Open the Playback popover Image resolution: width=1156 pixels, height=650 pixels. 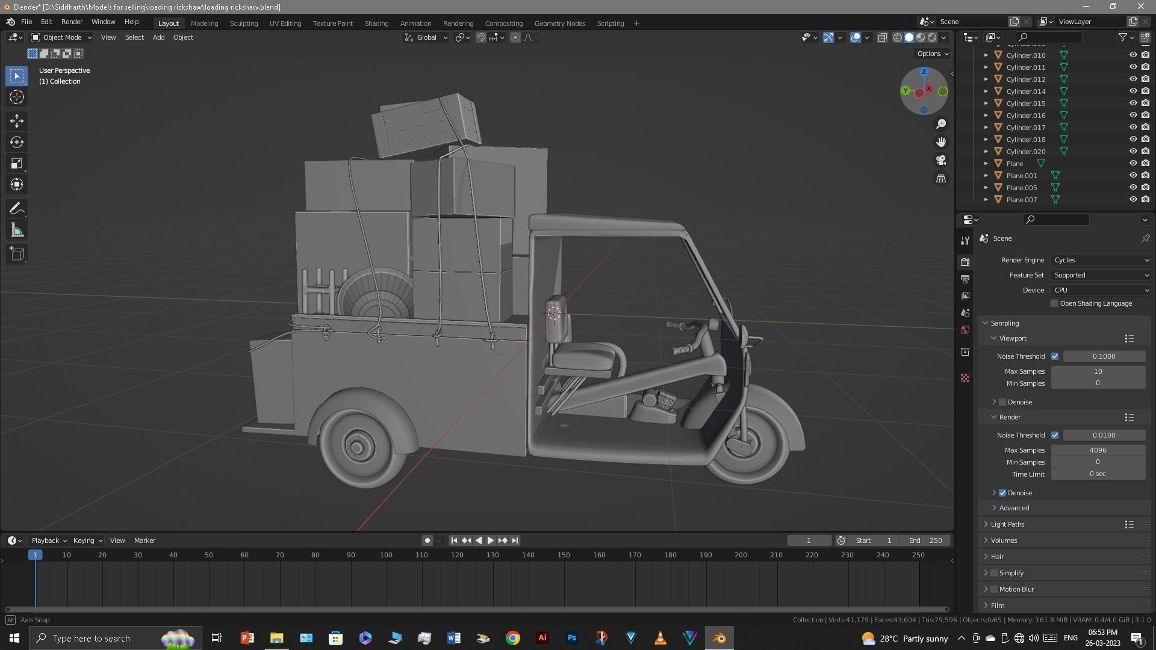click(x=49, y=540)
